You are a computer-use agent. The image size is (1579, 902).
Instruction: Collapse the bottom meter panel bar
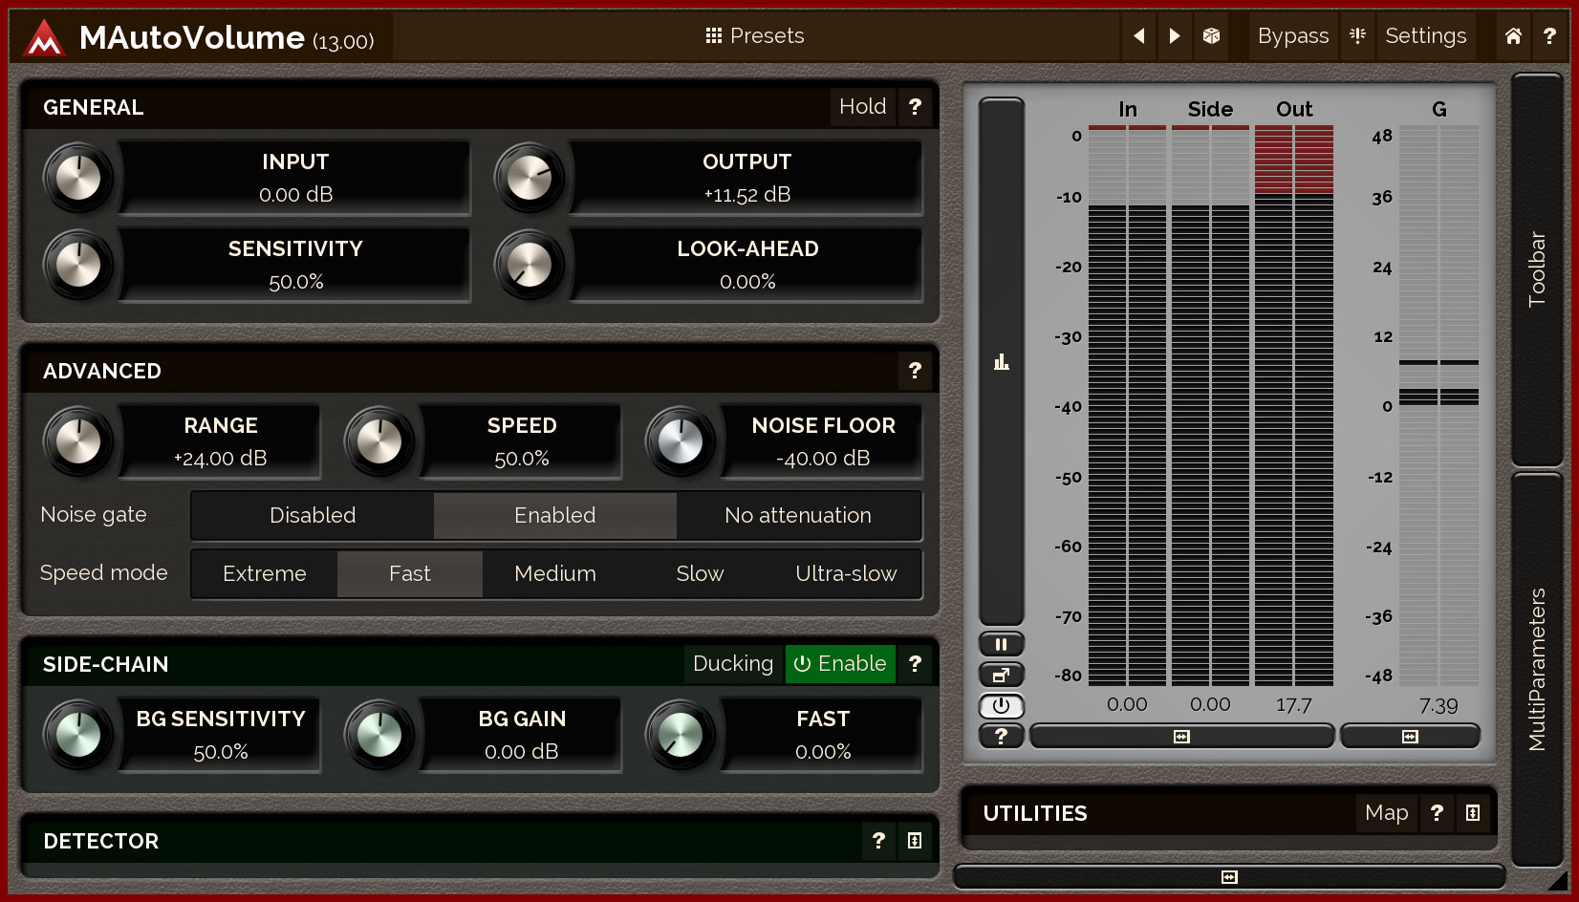(x=1229, y=877)
